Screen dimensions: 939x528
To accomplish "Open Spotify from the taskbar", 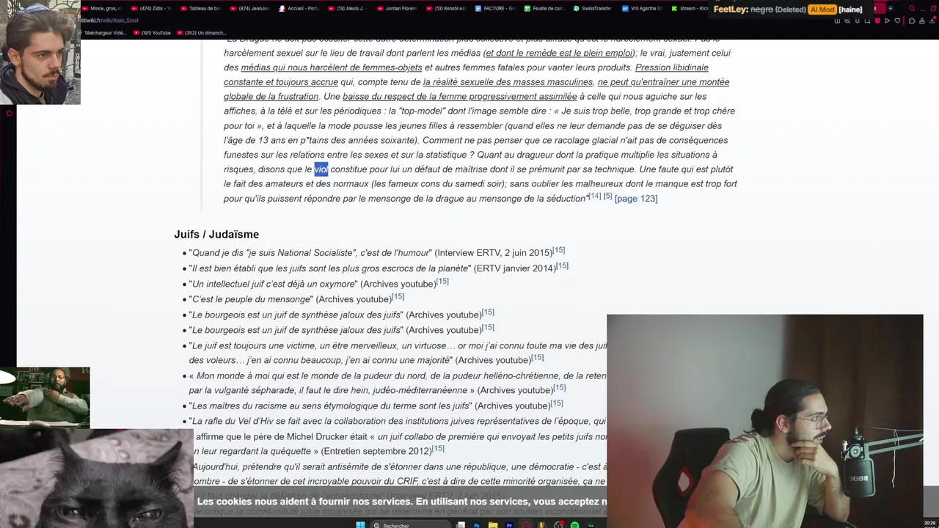I will [574, 525].
